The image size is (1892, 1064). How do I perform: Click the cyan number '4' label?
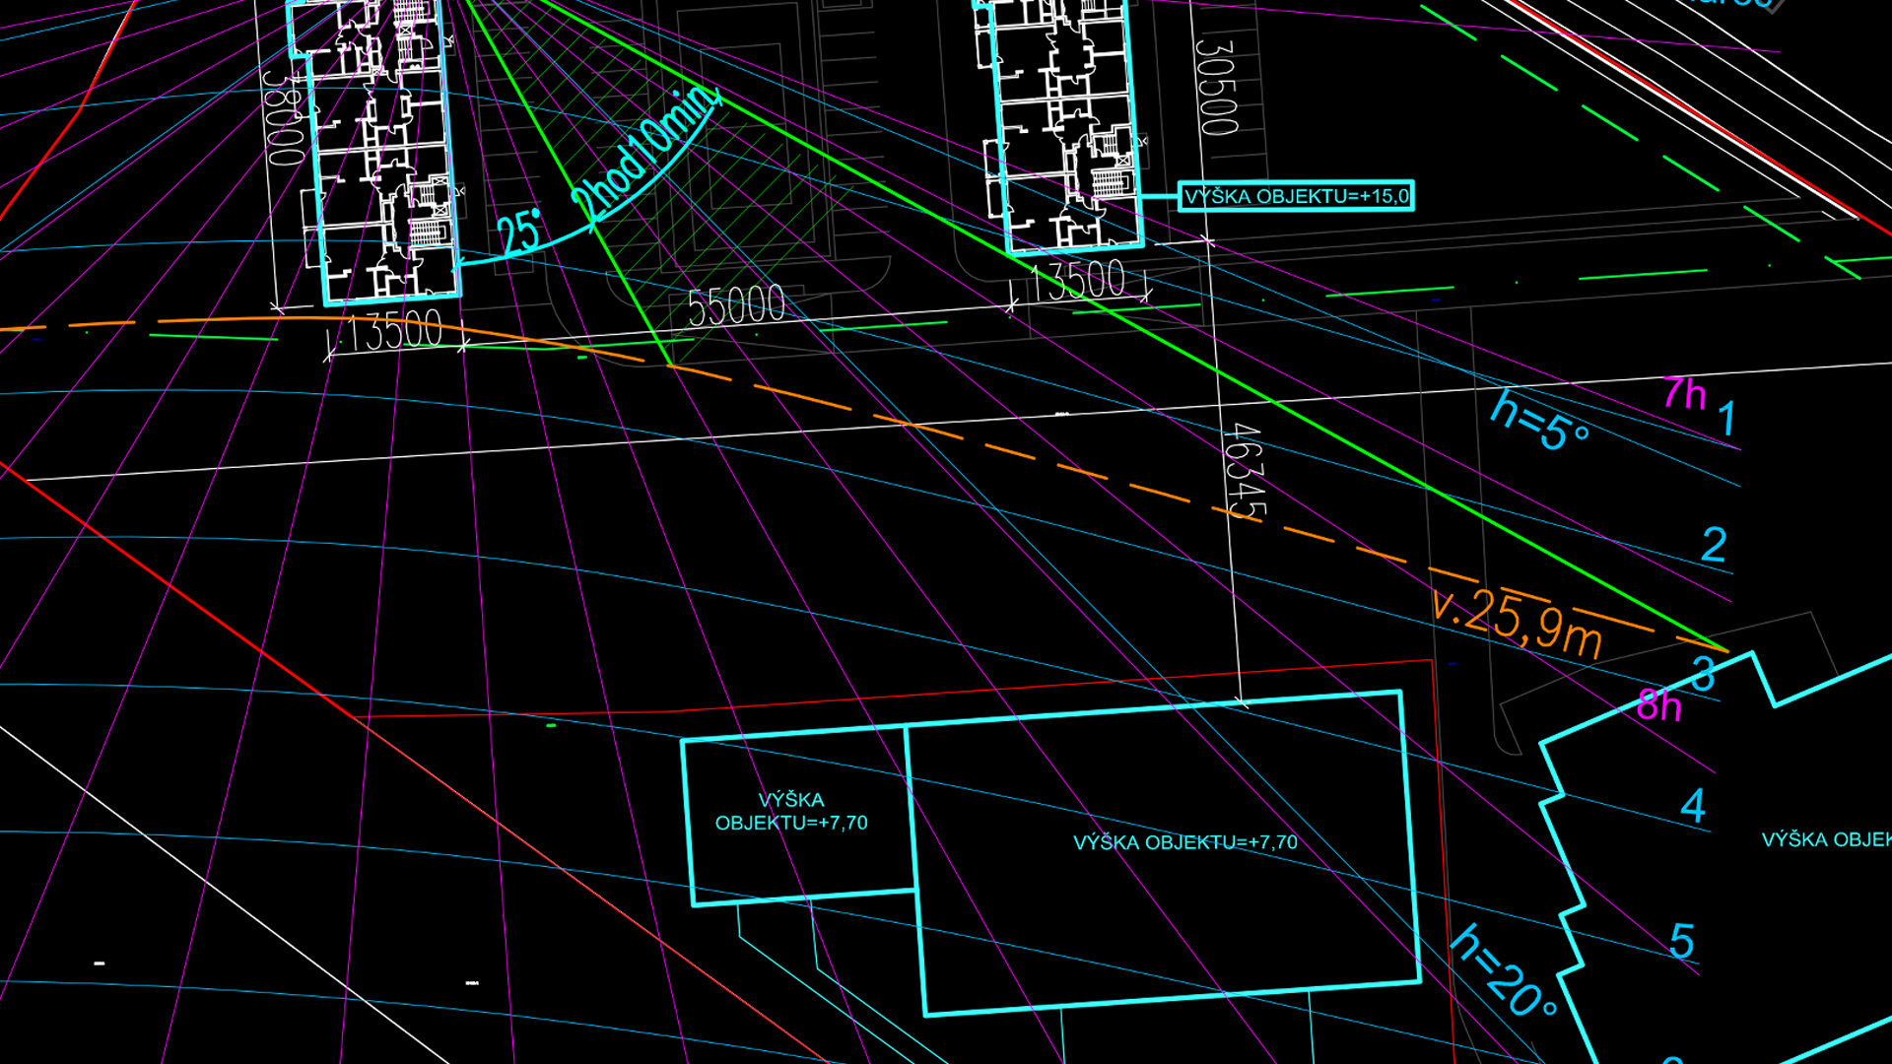(x=1693, y=806)
